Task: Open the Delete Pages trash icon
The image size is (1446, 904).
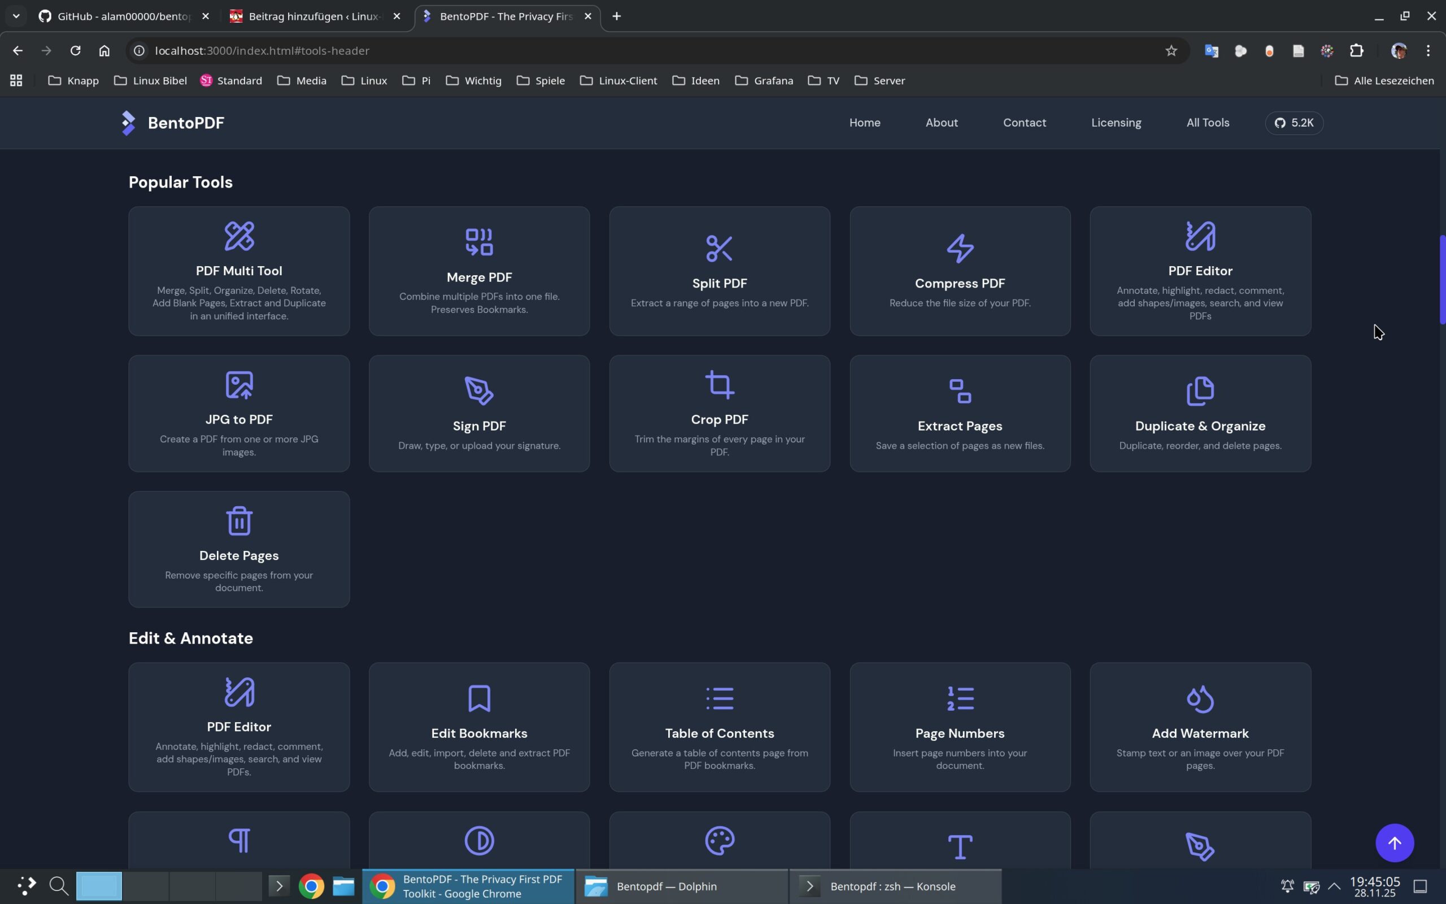Action: click(239, 521)
